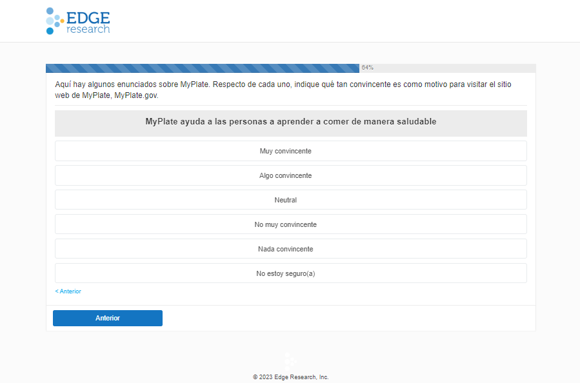
Task: Select the "Muy convincente" answer
Action: tap(291, 151)
